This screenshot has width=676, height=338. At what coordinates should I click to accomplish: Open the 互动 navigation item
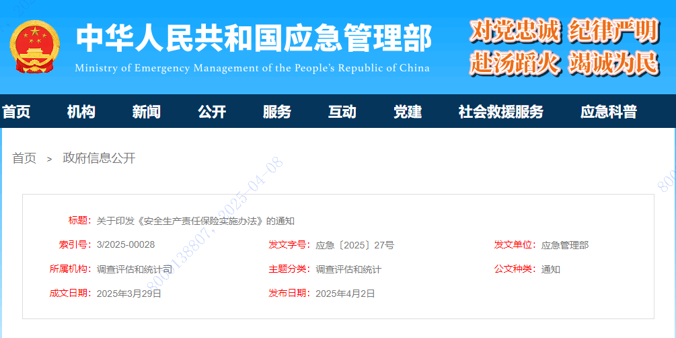(x=342, y=112)
